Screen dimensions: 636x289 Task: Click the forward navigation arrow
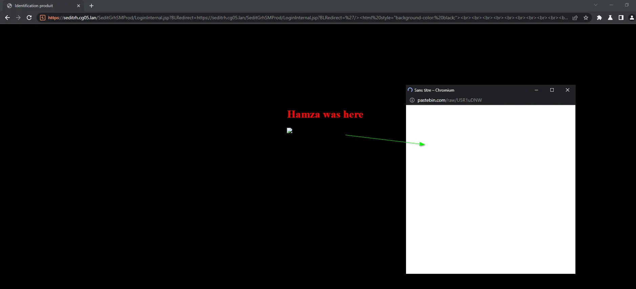18,18
